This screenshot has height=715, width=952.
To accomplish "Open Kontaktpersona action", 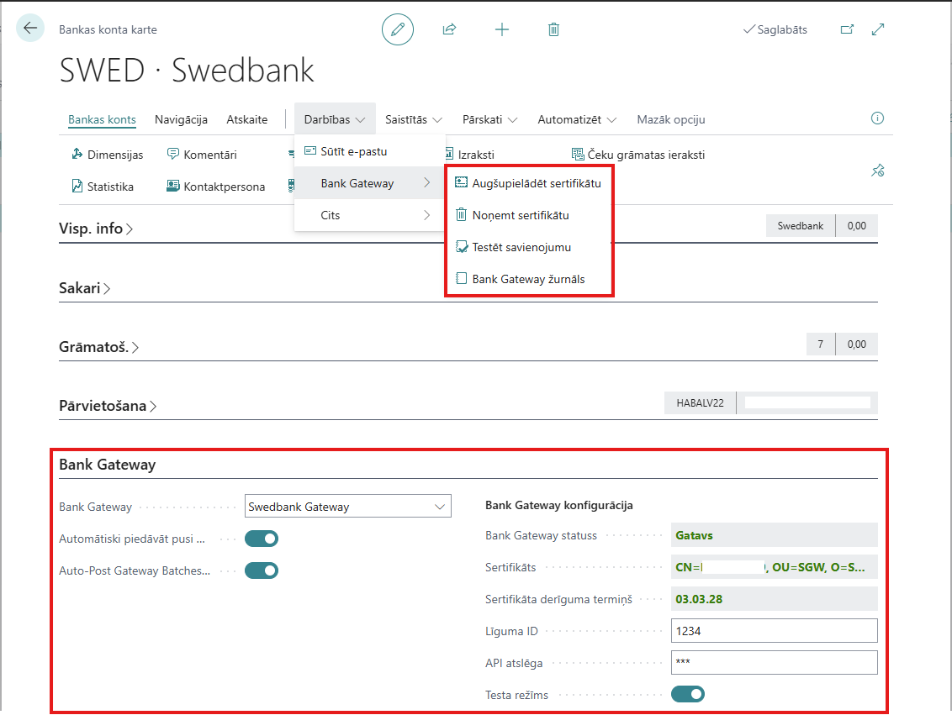I will point(215,187).
